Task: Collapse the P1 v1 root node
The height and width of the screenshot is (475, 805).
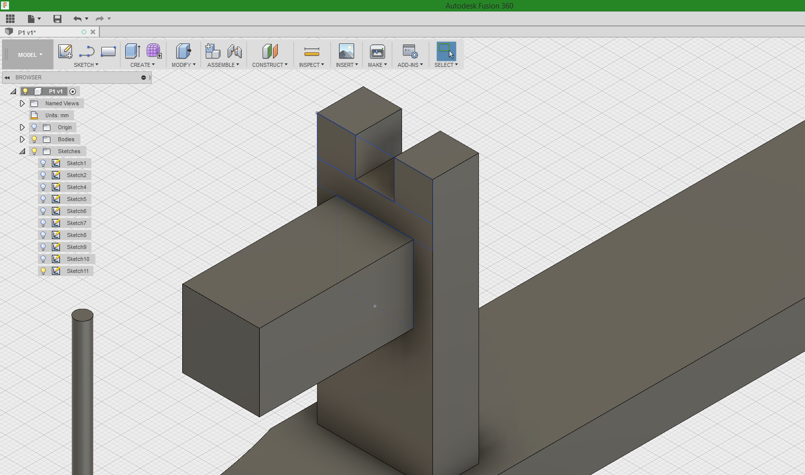Action: [13, 91]
